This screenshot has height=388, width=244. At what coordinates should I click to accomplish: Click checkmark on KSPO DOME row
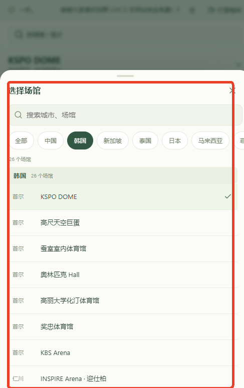coord(227,196)
